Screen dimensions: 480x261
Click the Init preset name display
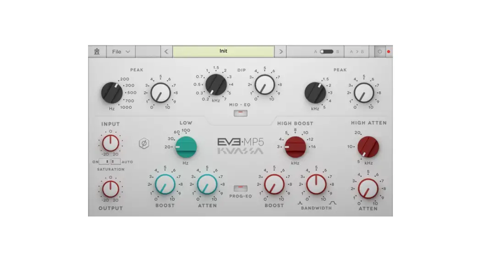coord(223,51)
